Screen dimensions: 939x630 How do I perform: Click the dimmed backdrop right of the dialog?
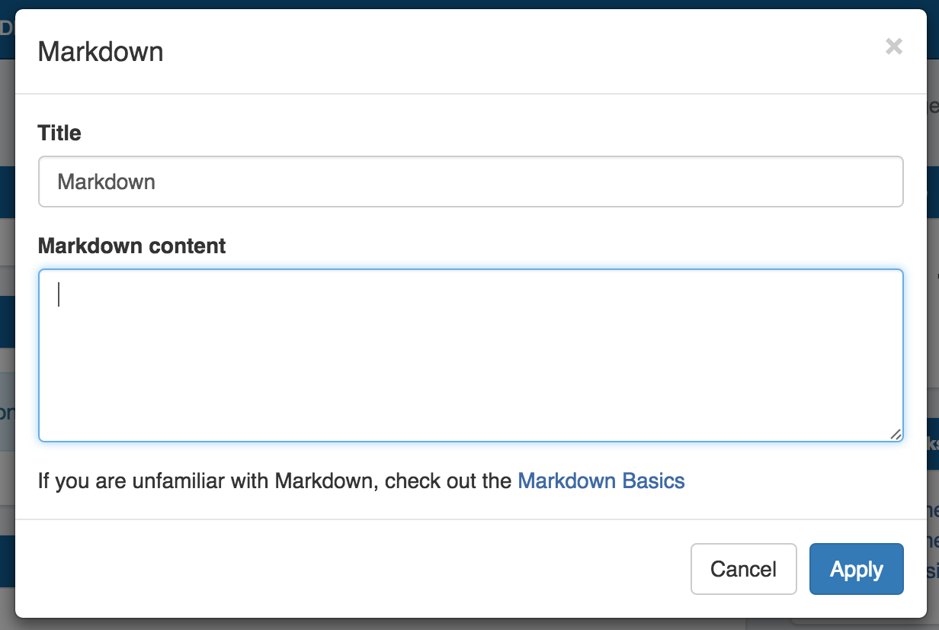tap(933, 343)
